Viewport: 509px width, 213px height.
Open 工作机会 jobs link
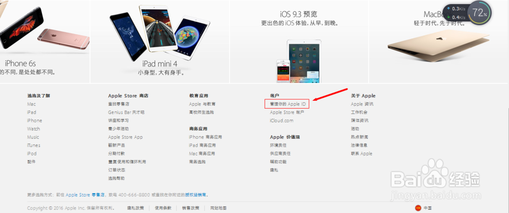[x=359, y=112]
